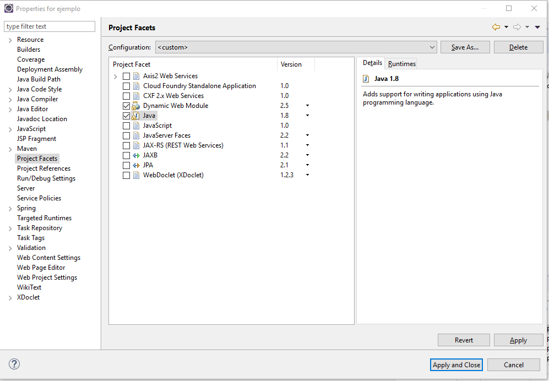
Task: Click the help question mark icon
Action: pyautogui.click(x=14, y=364)
